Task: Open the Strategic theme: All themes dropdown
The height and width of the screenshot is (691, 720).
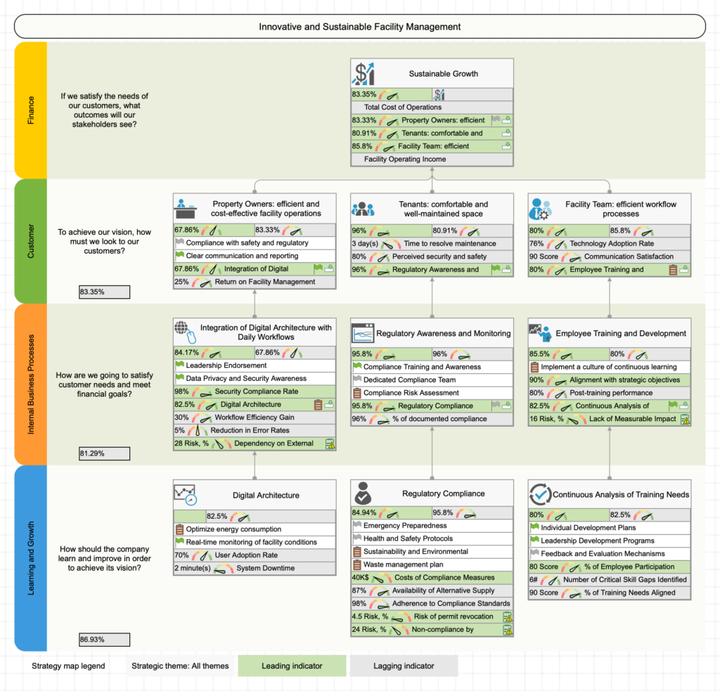Action: pyautogui.click(x=178, y=665)
